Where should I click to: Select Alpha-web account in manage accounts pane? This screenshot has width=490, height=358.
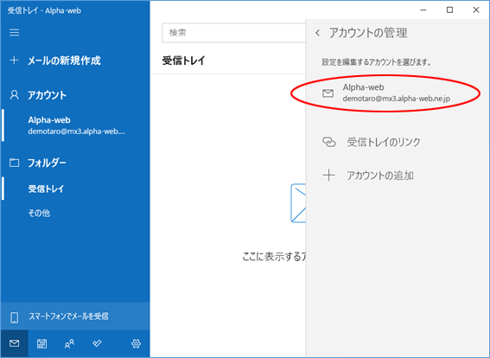click(398, 93)
